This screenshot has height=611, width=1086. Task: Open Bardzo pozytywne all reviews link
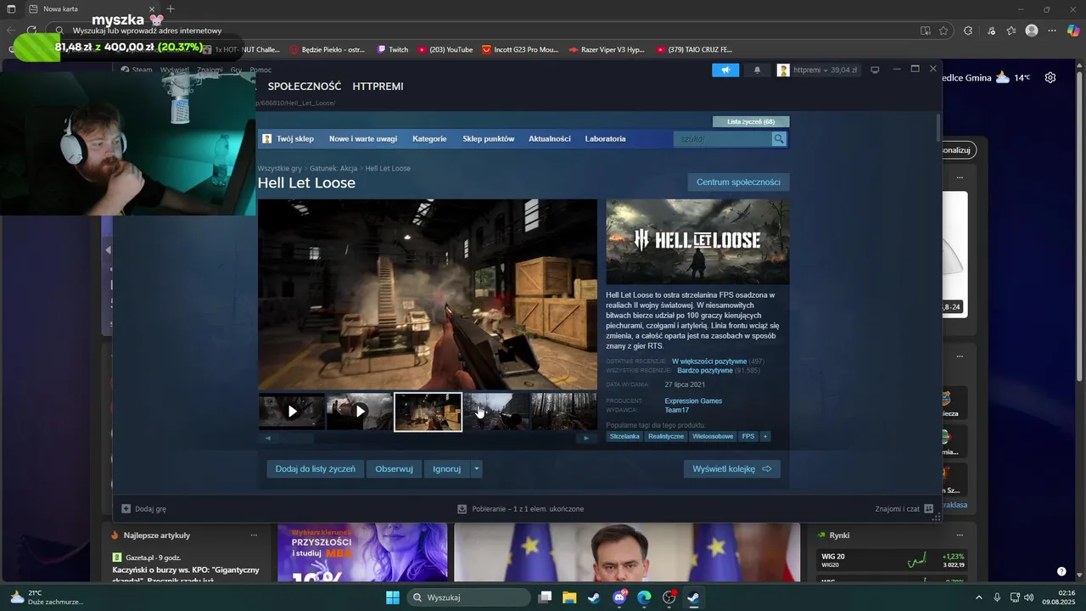click(x=704, y=371)
